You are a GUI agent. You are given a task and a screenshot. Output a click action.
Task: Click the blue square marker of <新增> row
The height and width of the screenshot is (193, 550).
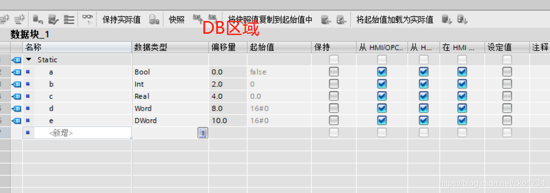(x=28, y=133)
